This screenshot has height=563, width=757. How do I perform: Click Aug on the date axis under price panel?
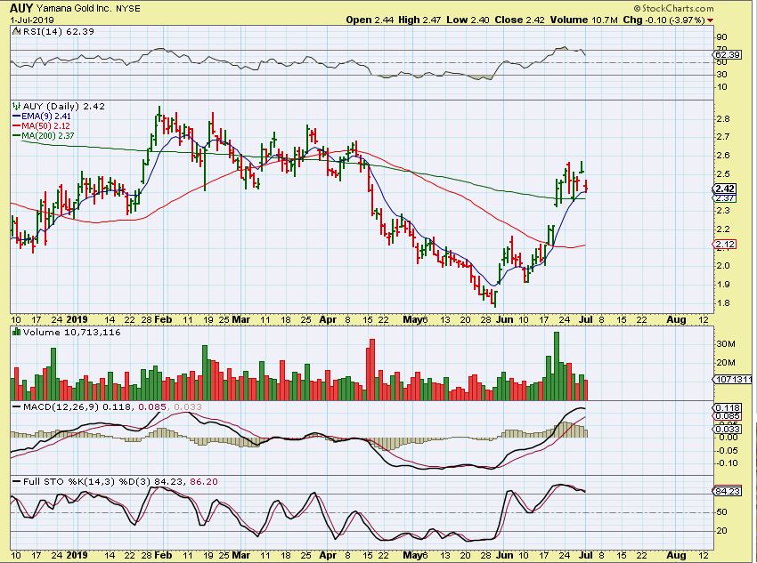point(676,319)
